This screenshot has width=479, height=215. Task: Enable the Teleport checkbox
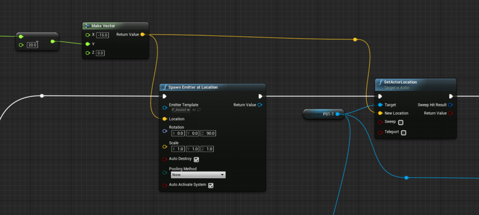coord(404,133)
